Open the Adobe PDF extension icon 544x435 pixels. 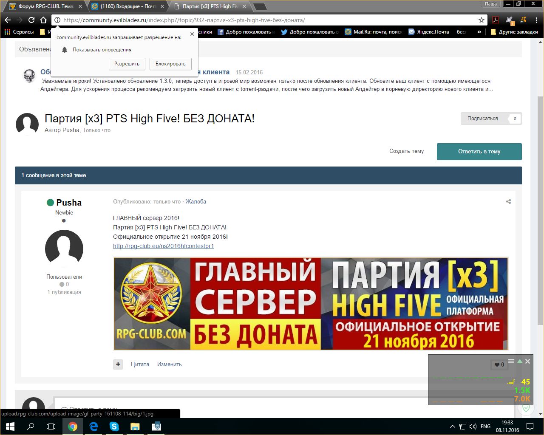coord(496,20)
